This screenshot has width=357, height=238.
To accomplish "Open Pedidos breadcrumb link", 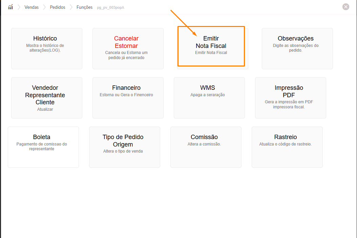I will click(x=58, y=7).
